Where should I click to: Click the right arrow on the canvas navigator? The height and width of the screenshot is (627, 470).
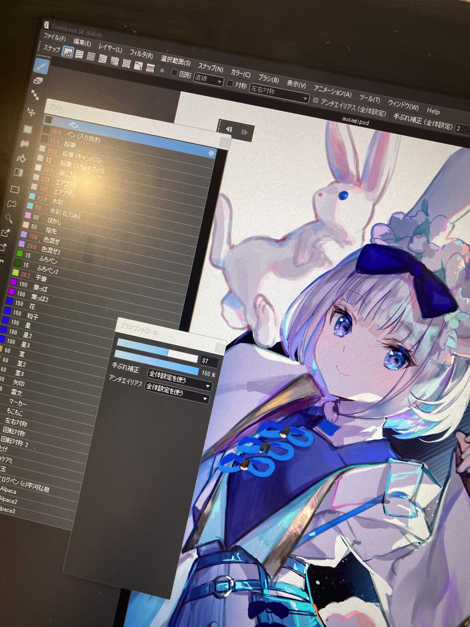(x=244, y=132)
